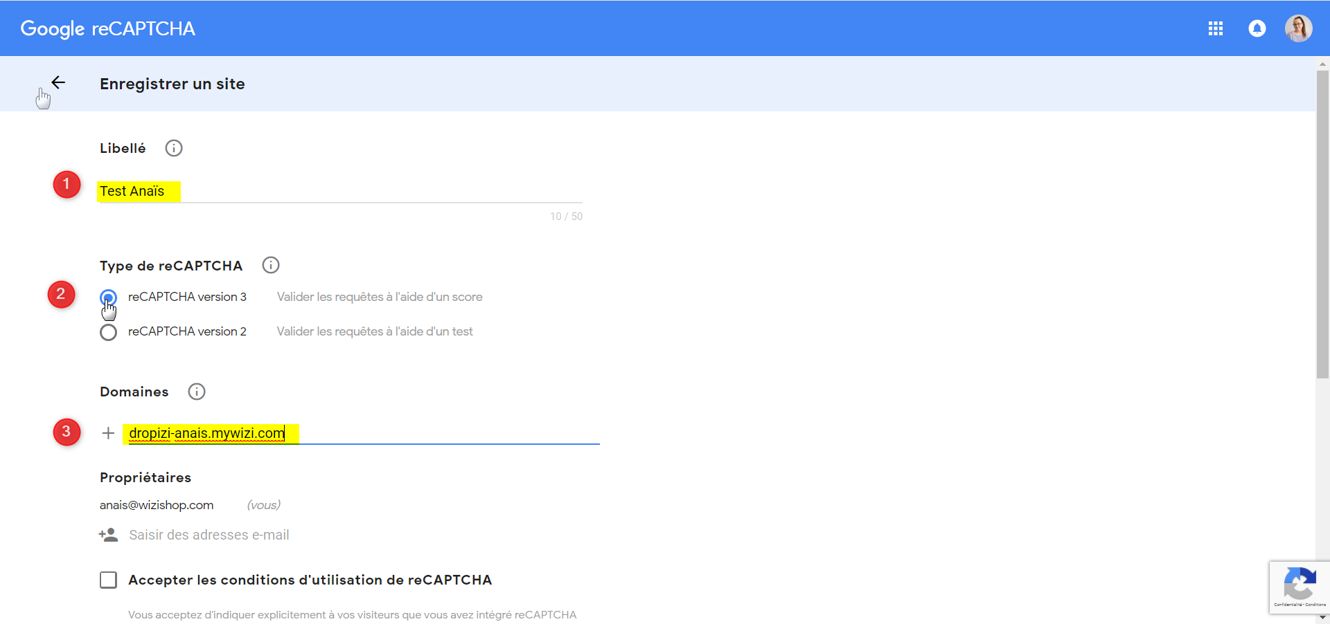
Task: Click the Propriétaires label
Action: pos(145,477)
